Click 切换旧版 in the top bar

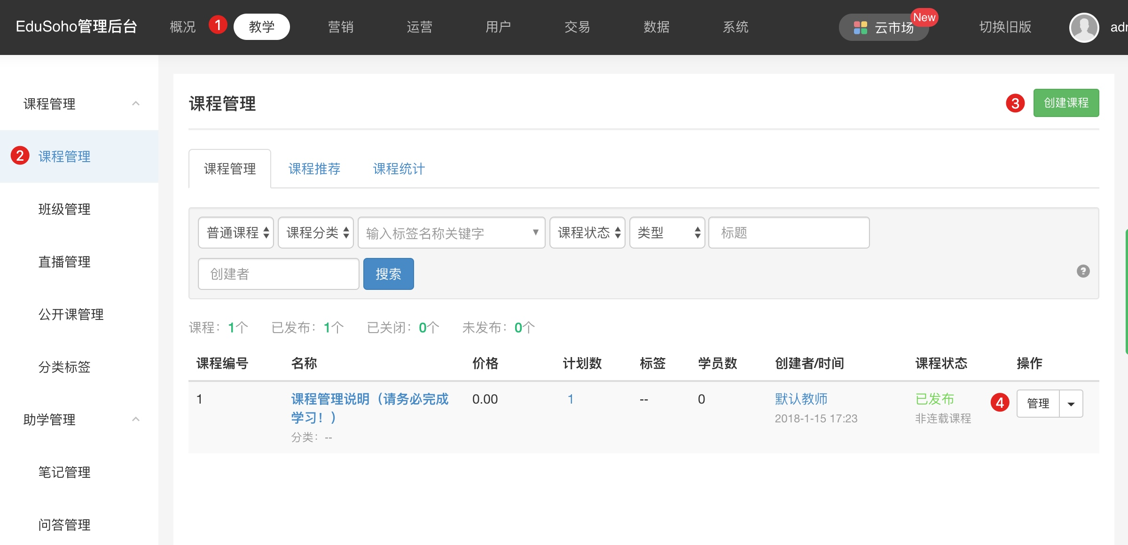click(x=1005, y=27)
